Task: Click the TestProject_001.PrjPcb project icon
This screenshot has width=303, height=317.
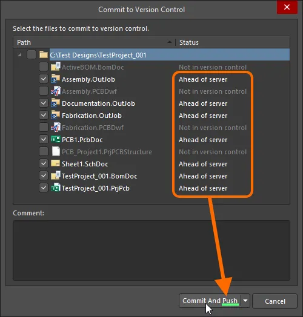Action: [56, 188]
